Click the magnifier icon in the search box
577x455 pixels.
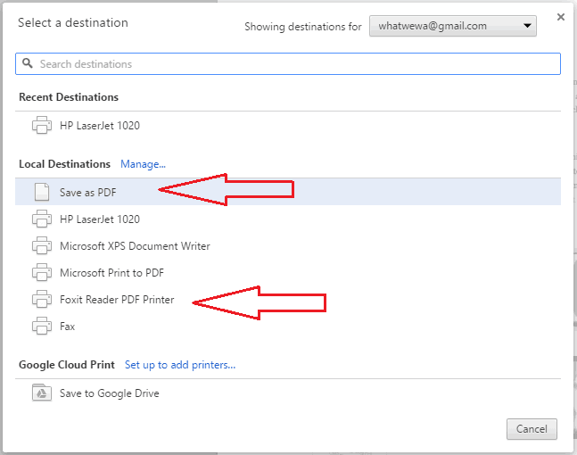click(x=28, y=63)
